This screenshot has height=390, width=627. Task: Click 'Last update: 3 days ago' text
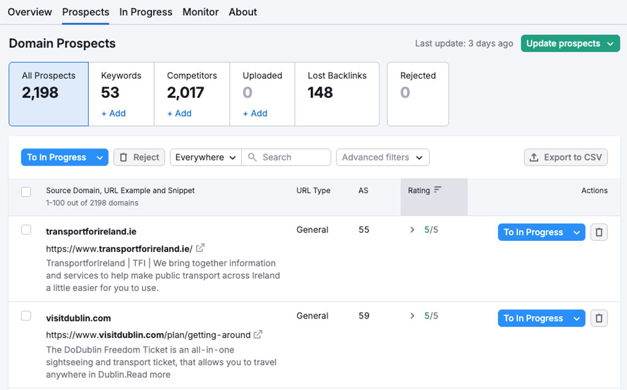[x=464, y=43]
